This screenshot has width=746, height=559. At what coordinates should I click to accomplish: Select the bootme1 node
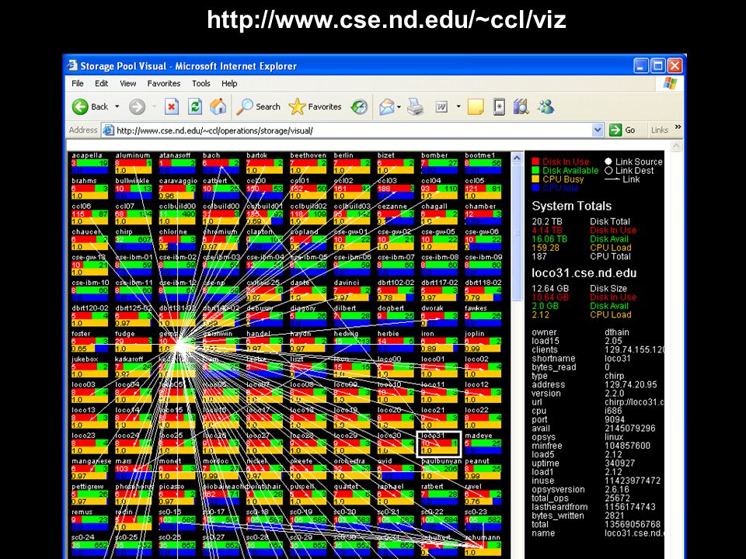pos(483,163)
